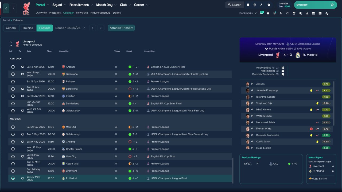Go to previous season with left chevron
Image resolution: width=342 pixels, height=192 pixels.
(x=92, y=28)
